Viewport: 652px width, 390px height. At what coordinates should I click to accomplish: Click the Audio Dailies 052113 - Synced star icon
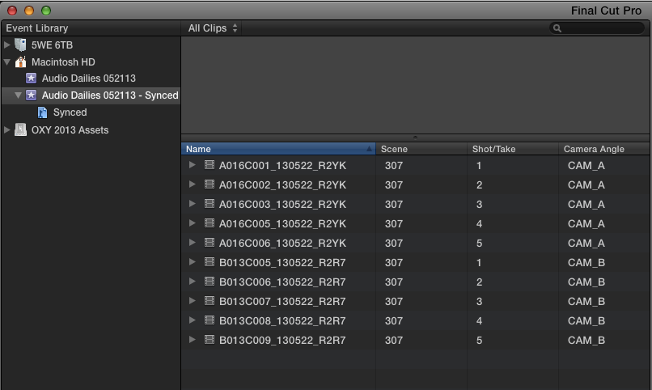[x=32, y=95]
